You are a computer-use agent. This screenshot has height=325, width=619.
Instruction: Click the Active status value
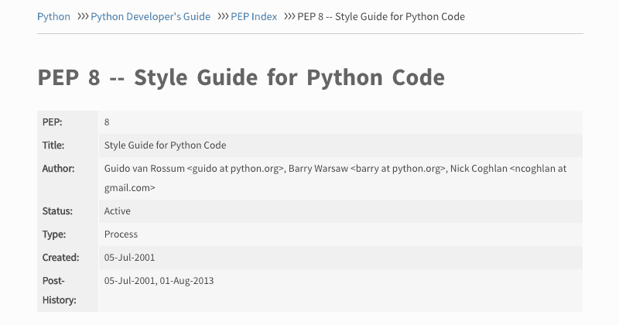click(x=118, y=211)
